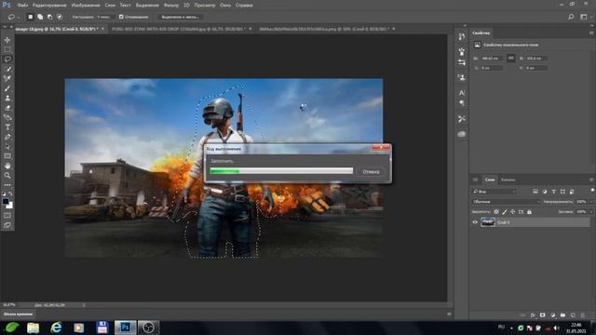Toggle lock transparent pixels icon

[496, 212]
